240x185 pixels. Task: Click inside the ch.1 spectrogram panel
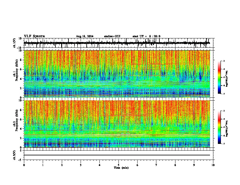click(117, 74)
